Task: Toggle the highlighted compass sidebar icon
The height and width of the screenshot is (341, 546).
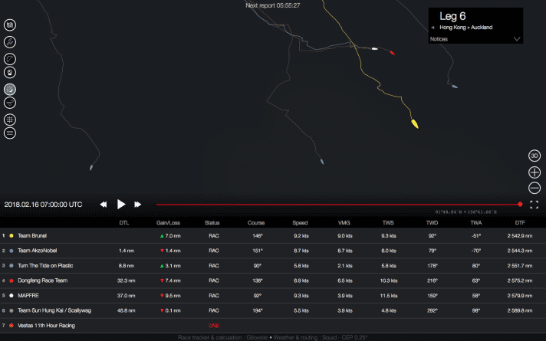Action: tap(11, 89)
